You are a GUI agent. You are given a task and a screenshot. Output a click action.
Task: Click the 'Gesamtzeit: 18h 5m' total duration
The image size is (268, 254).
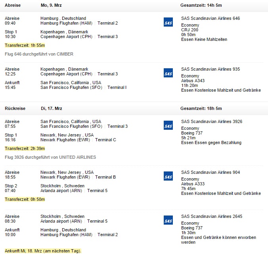[x=201, y=108]
